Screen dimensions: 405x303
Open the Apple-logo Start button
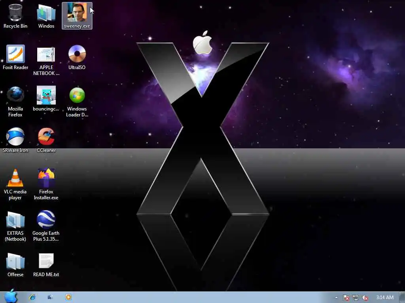pos(11,296)
